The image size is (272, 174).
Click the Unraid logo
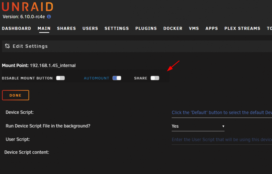(27, 7)
